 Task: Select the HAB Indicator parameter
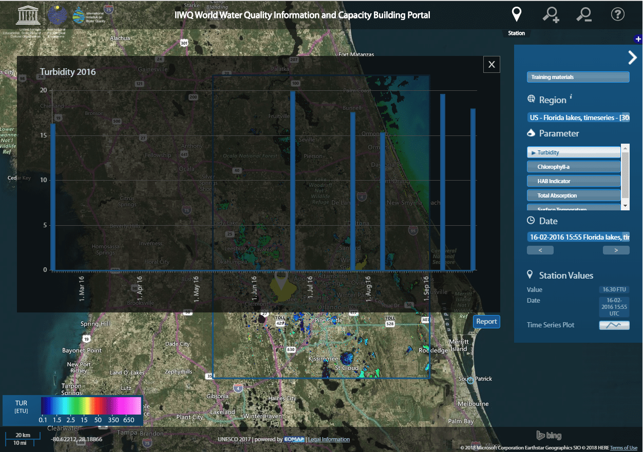point(574,181)
